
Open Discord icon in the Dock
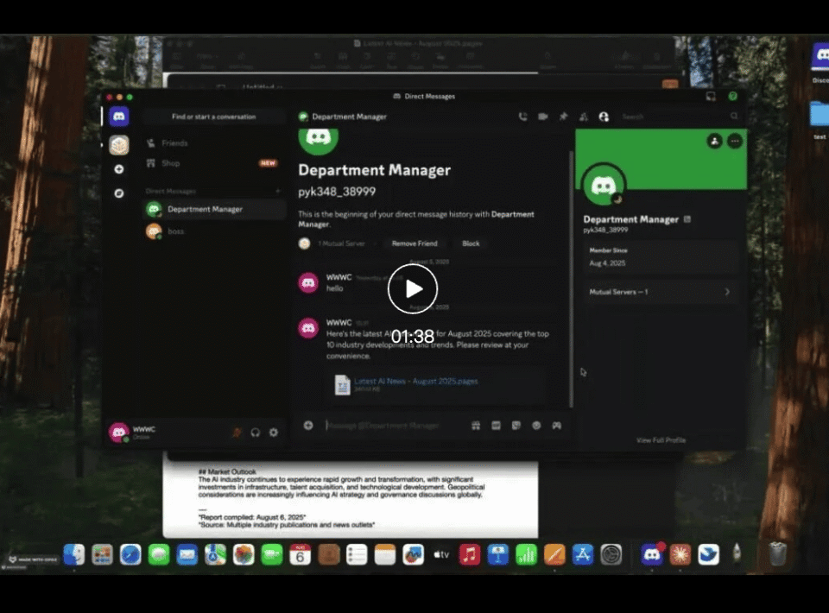tap(652, 555)
